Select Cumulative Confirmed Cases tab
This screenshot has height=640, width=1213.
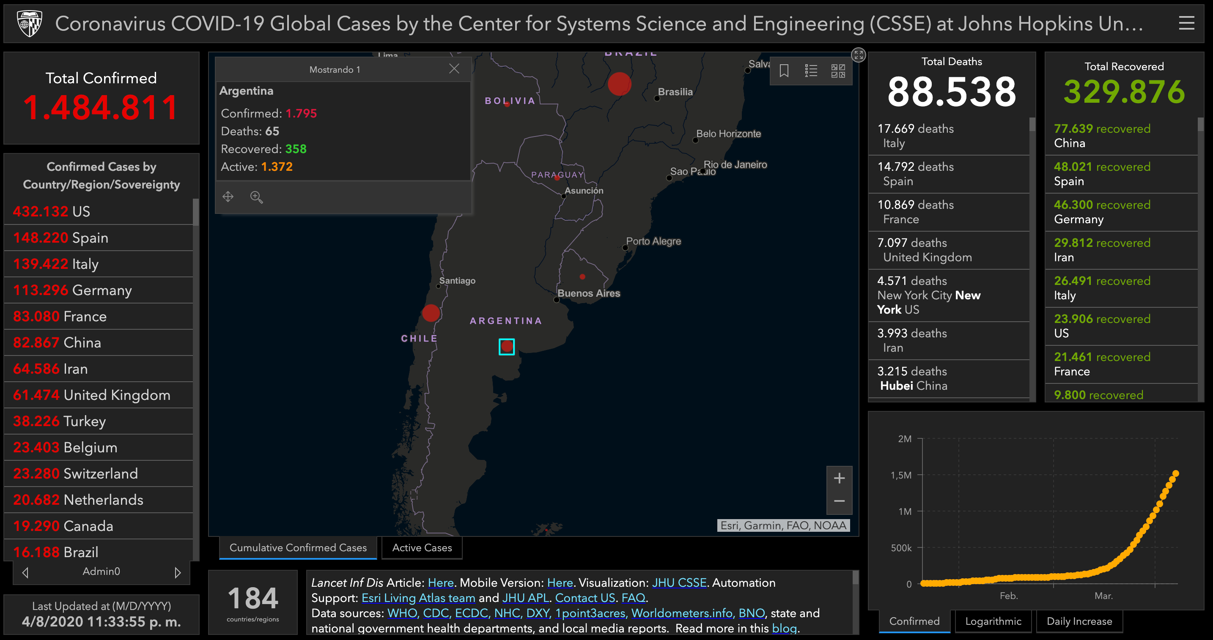(298, 548)
